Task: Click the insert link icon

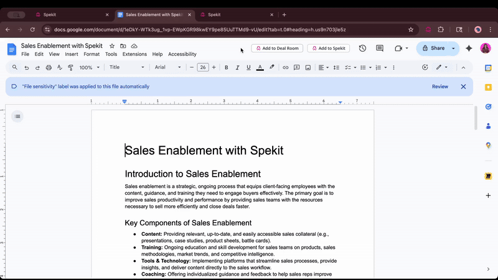Action: tap(286, 67)
